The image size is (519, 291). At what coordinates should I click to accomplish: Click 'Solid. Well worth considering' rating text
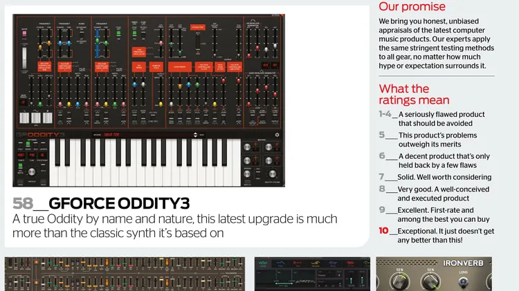pyautogui.click(x=444, y=177)
